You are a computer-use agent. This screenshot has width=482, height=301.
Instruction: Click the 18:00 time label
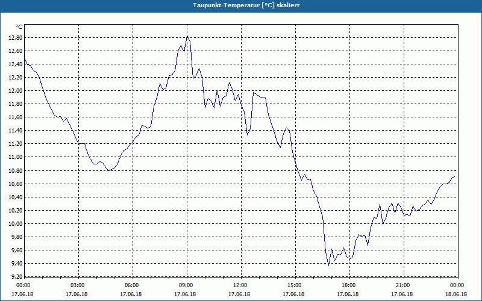click(x=348, y=285)
